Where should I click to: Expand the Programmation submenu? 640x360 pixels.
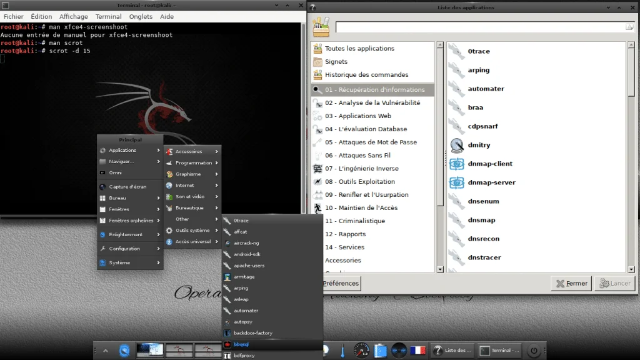click(192, 163)
